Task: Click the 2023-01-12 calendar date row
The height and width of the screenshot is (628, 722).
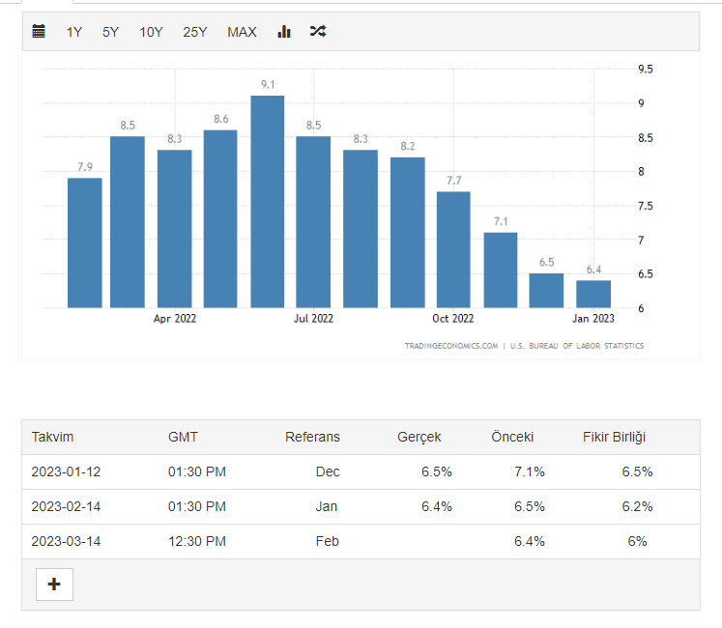Action: click(x=66, y=471)
